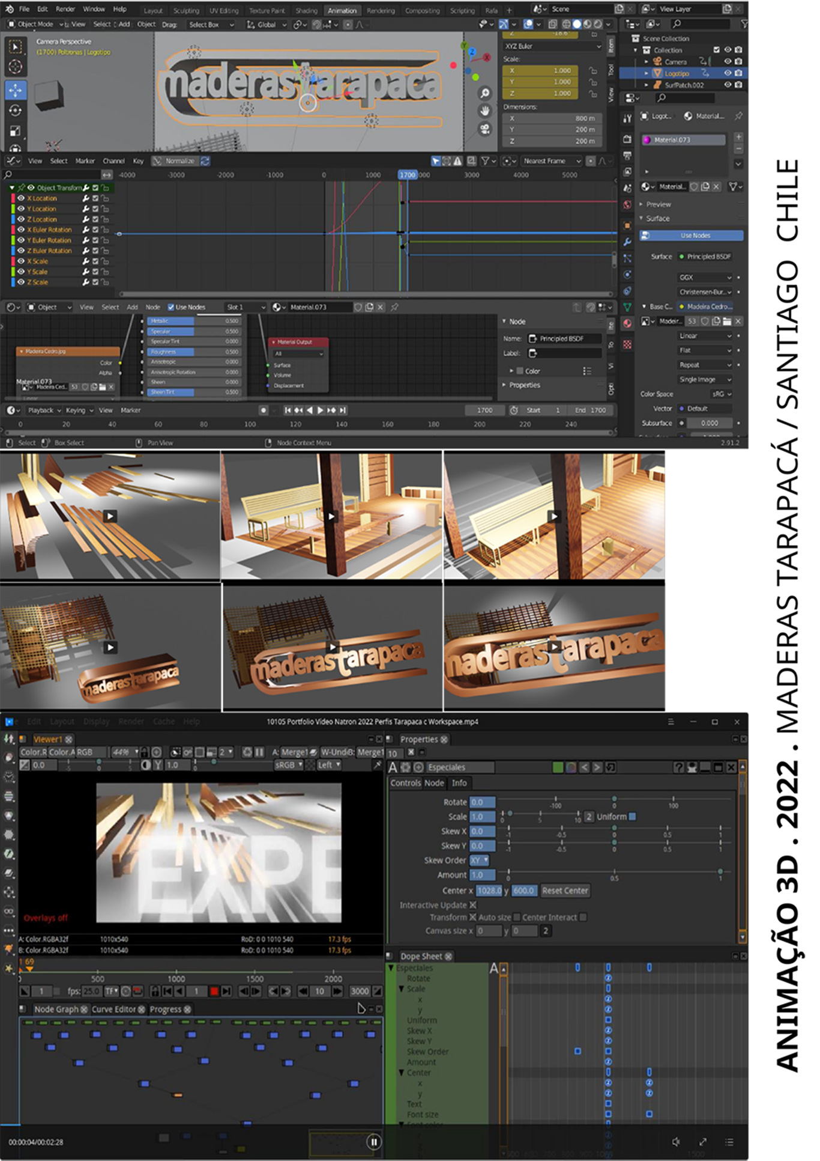The width and height of the screenshot is (820, 1161).
Task: Click the viewport pan hand icon
Action: click(x=484, y=111)
